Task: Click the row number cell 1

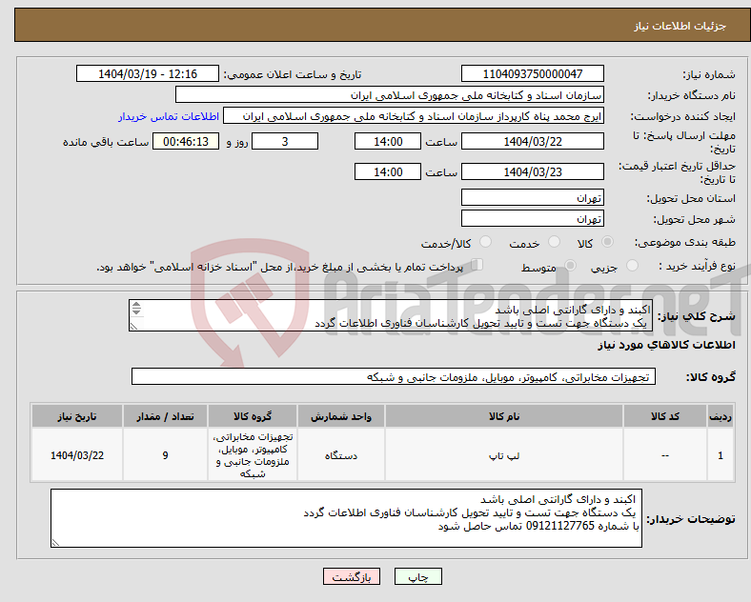Action: pyautogui.click(x=721, y=455)
